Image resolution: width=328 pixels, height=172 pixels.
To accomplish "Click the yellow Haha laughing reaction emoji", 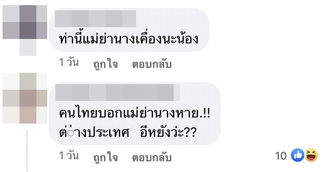I will (311, 155).
